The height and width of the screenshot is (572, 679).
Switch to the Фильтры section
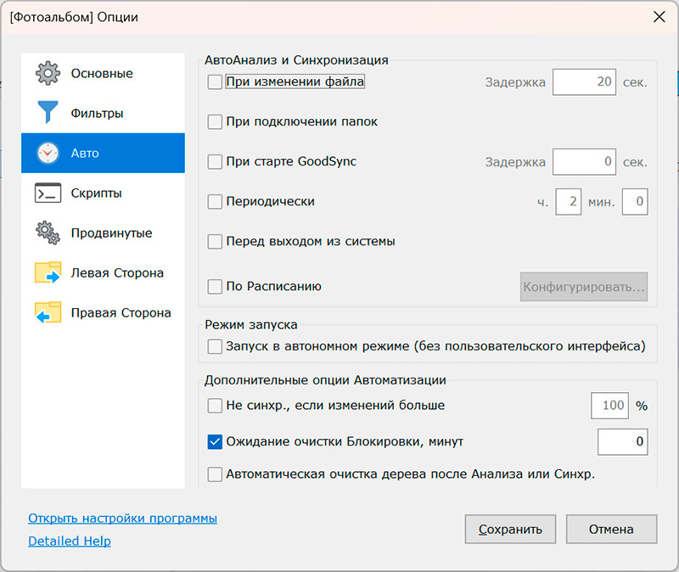pyautogui.click(x=97, y=113)
